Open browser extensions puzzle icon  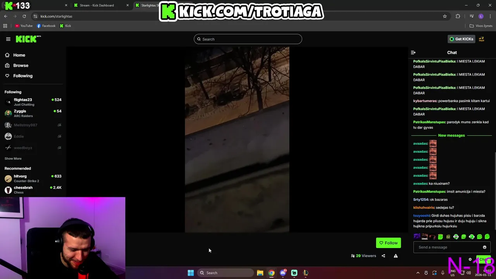point(458,16)
